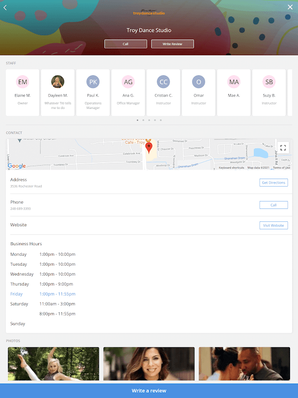
Task: Go to fifth staff carousel page dot
Action: [x=160, y=120]
